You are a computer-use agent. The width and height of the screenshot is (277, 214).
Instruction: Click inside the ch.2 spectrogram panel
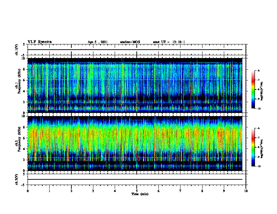(x=135, y=143)
